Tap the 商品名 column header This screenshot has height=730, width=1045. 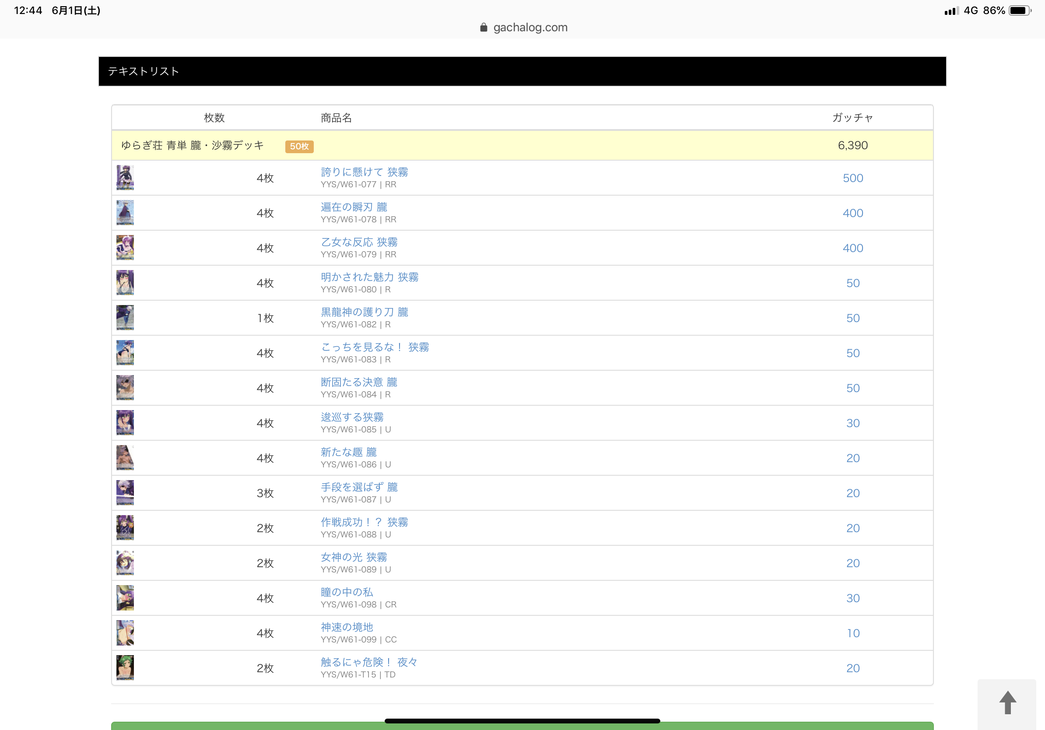[337, 118]
